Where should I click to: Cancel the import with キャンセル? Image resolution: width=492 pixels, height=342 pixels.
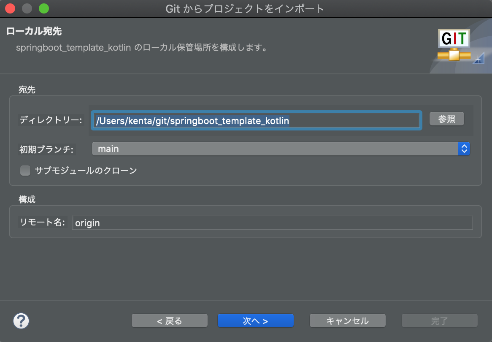tap(347, 320)
